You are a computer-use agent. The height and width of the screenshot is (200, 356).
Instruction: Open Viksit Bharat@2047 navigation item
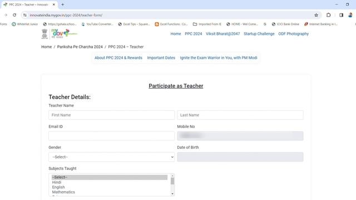(x=222, y=34)
